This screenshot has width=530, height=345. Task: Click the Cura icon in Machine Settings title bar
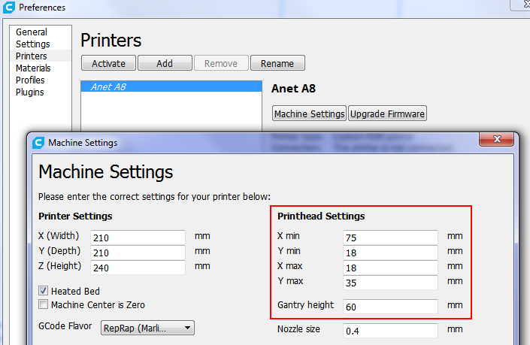click(x=38, y=143)
